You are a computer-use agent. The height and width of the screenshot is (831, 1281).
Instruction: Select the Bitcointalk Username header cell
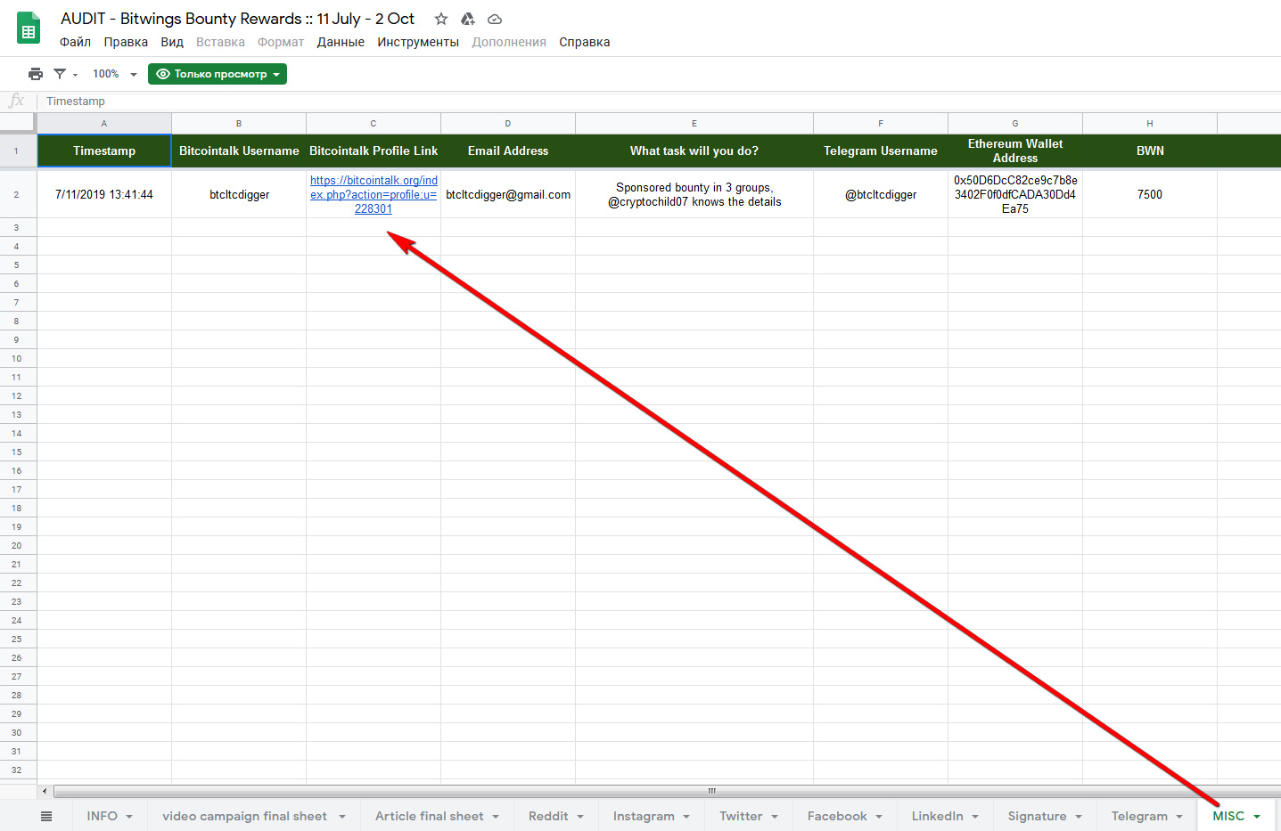tap(239, 151)
